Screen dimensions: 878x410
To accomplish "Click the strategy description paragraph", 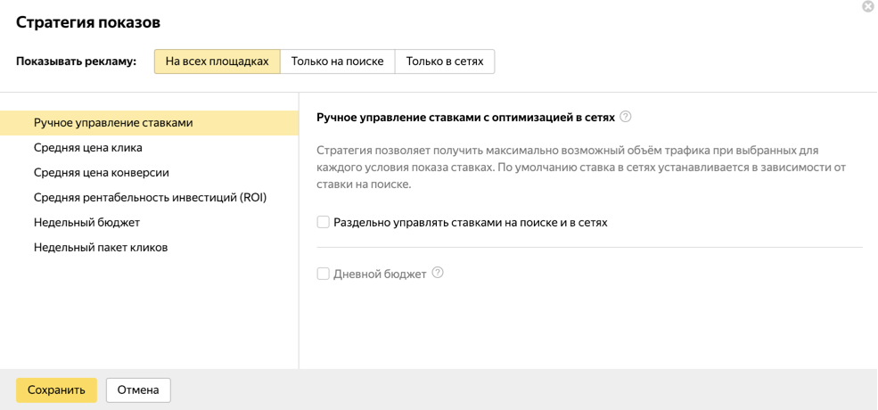I will coord(581,168).
